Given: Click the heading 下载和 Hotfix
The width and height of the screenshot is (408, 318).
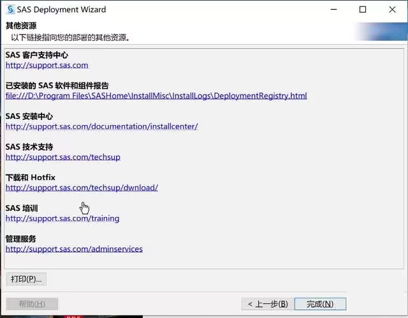Looking at the screenshot, I should 31,178.
